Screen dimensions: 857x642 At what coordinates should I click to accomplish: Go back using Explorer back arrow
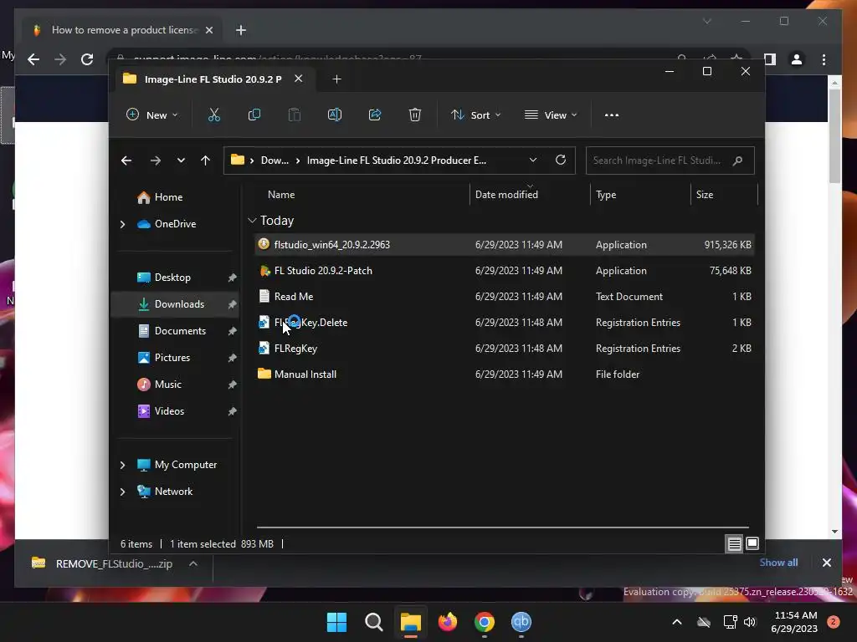[x=126, y=160]
